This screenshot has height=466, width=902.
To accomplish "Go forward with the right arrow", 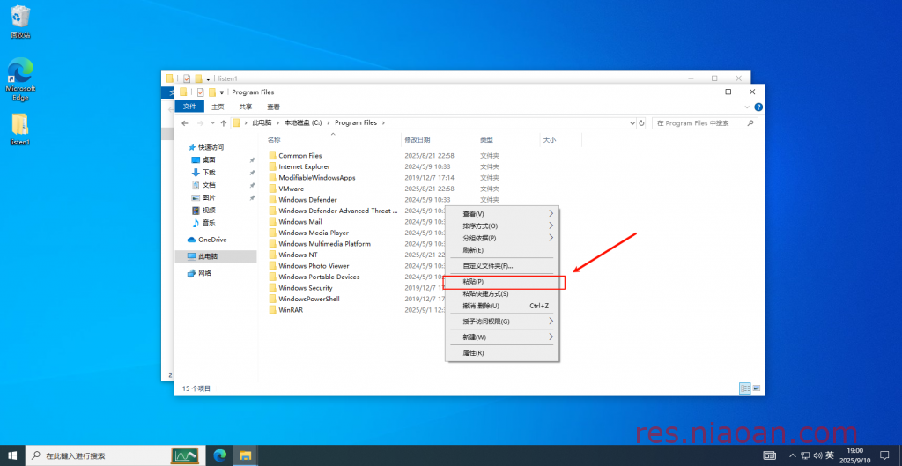I will pyautogui.click(x=200, y=123).
